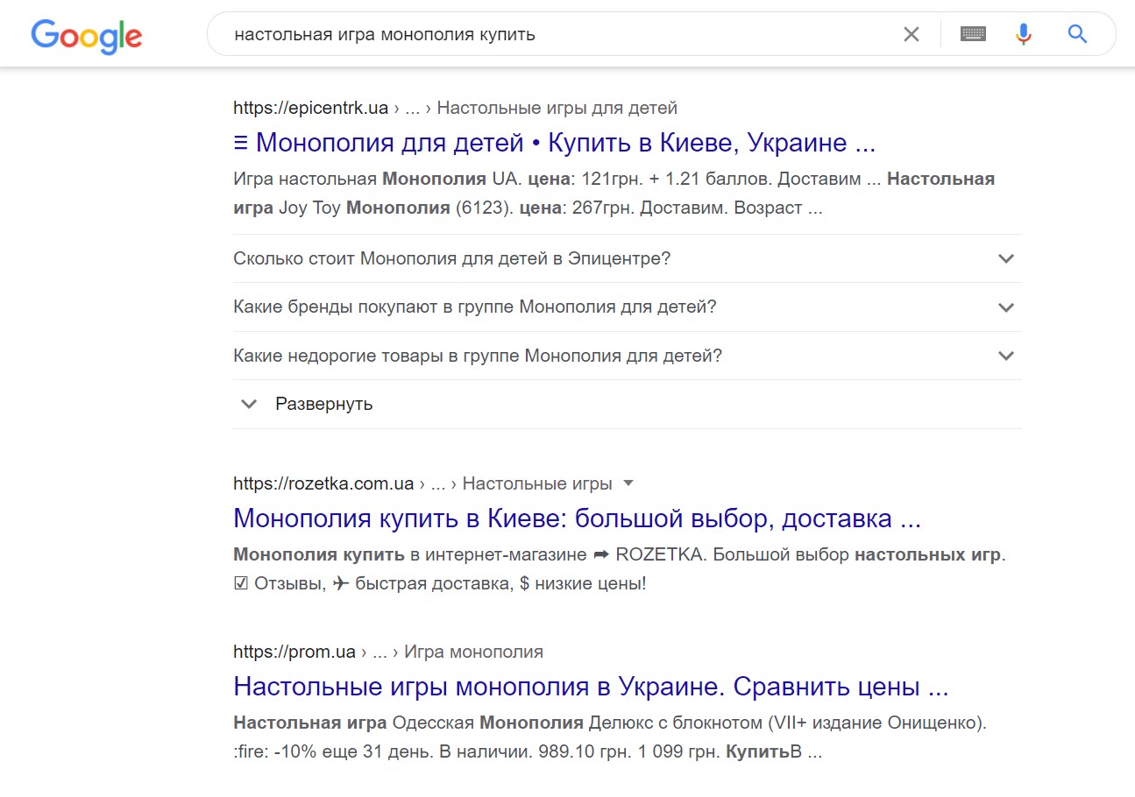Open the on-screen keyboard icon
This screenshot has width=1135, height=797.
[x=973, y=34]
